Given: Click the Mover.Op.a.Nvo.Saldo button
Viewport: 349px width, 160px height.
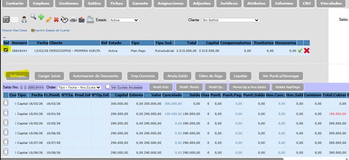Looking at the screenshot, I should pos(249,87).
